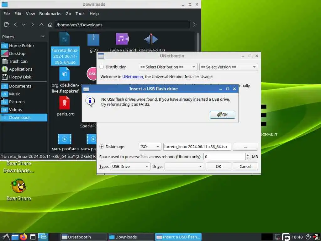Click OK button in UNetbootin window
Viewport: 321px width, 241px height.
pyautogui.click(x=218, y=166)
